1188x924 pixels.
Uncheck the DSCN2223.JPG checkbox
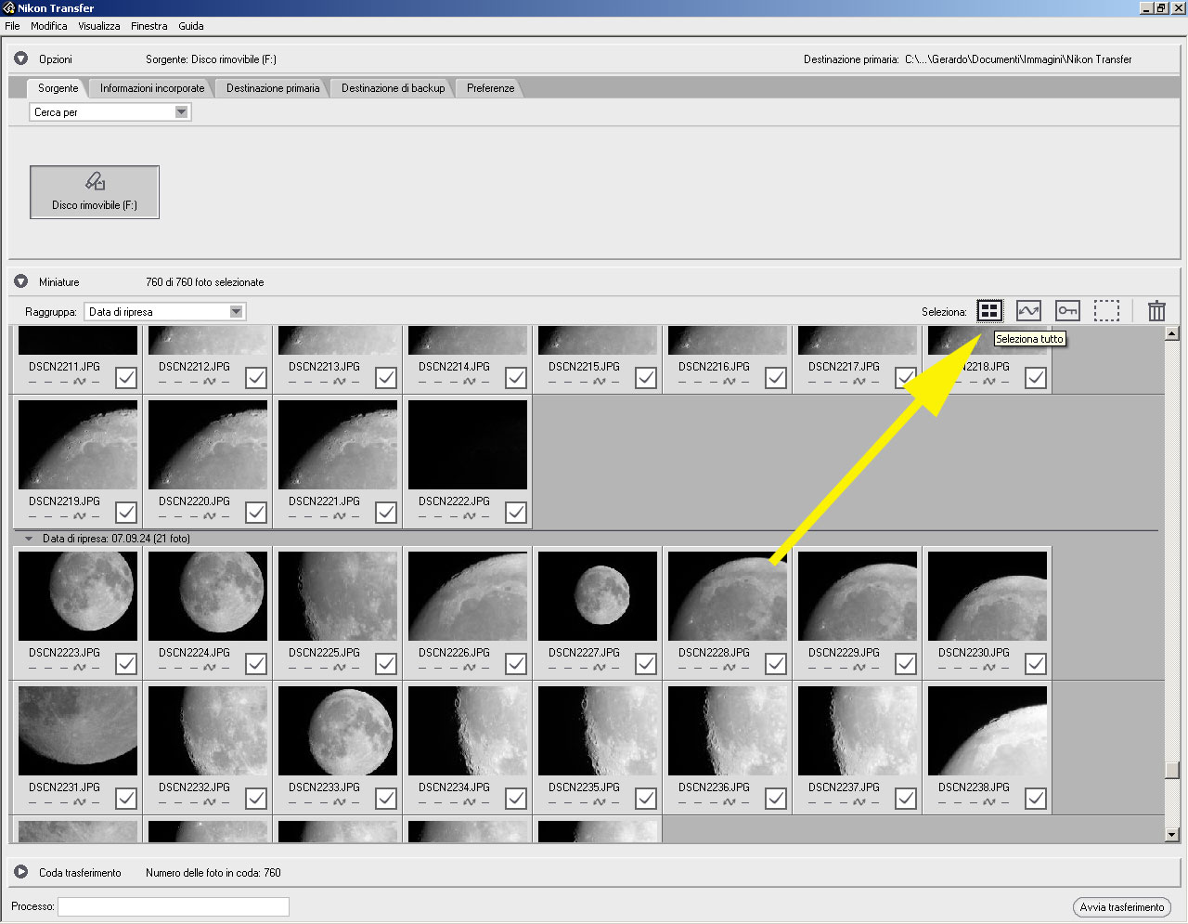[126, 663]
